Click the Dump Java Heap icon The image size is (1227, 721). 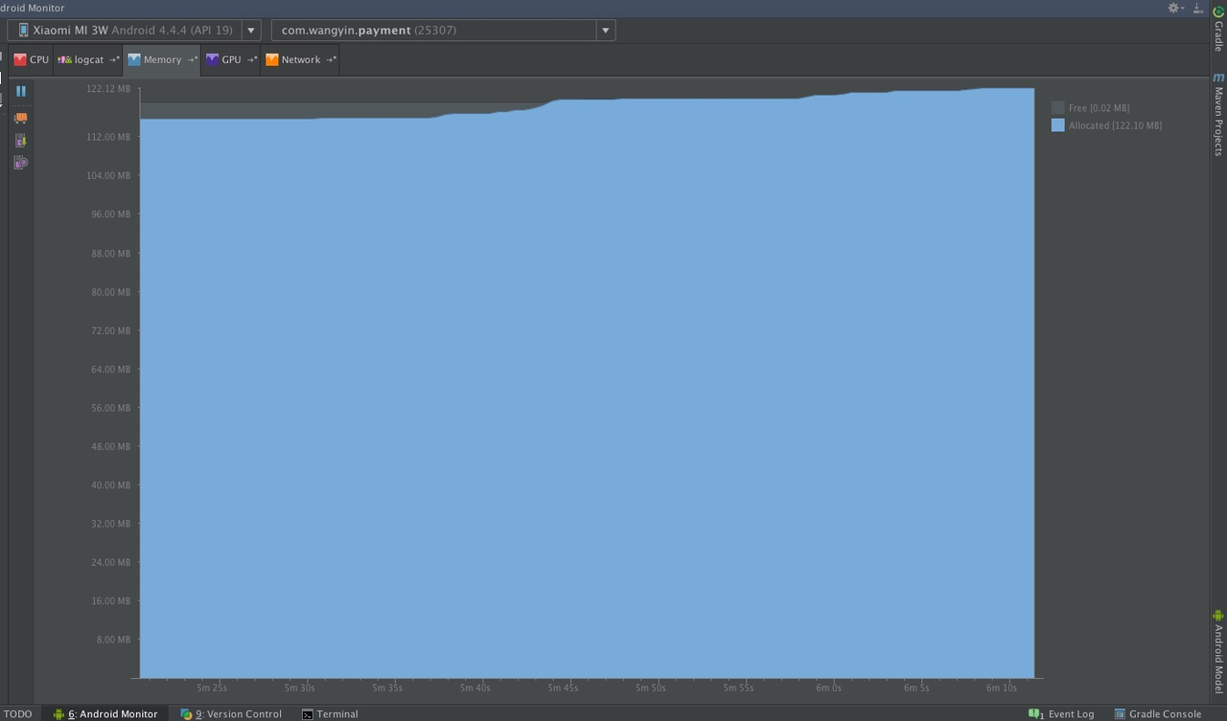point(21,140)
